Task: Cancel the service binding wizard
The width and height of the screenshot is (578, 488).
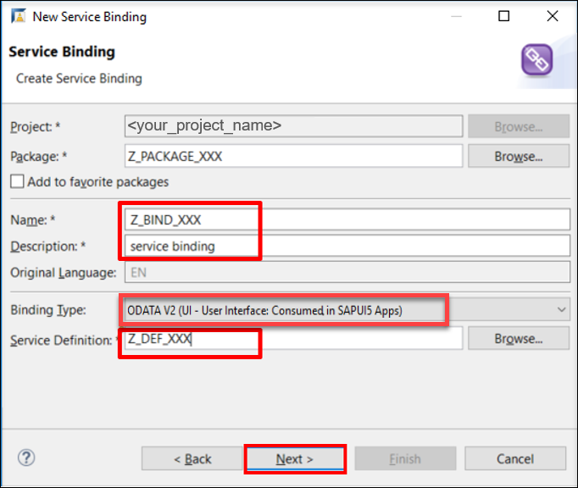Action: (515, 459)
